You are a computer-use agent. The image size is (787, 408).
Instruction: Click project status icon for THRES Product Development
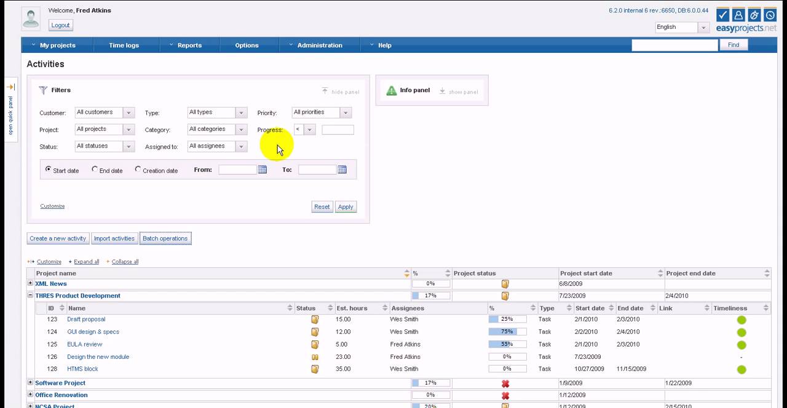[x=505, y=296]
